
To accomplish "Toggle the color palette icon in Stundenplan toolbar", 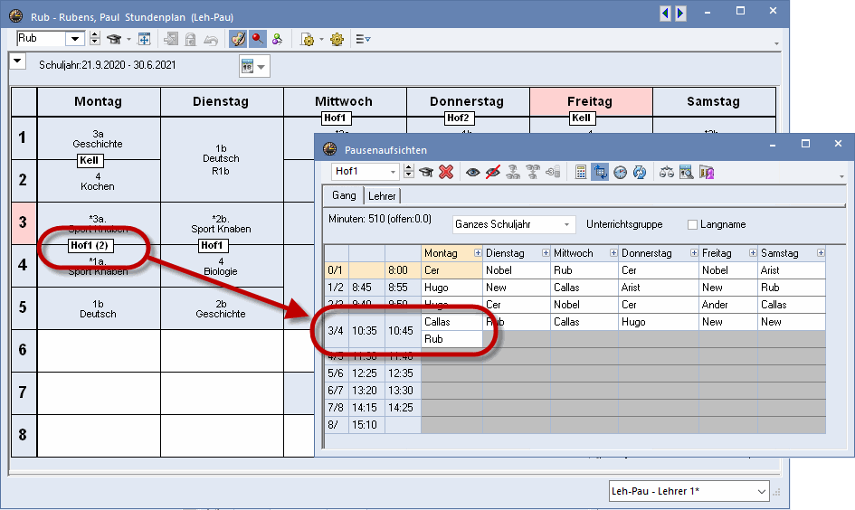I will [238, 39].
